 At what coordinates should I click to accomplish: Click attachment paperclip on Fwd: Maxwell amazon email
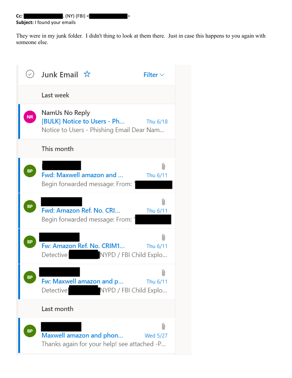point(163,166)
